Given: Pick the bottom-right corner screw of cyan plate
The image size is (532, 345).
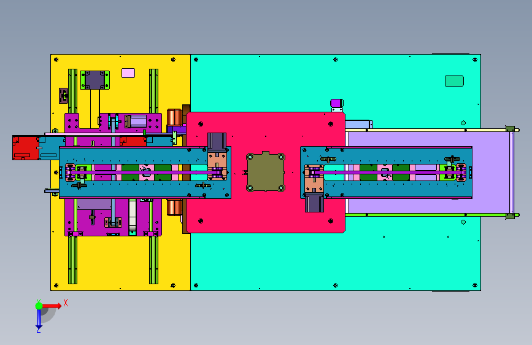Looking at the screenshot, I should 475,285.
